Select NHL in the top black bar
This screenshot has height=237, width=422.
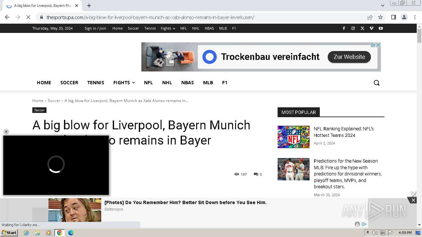pos(196,28)
